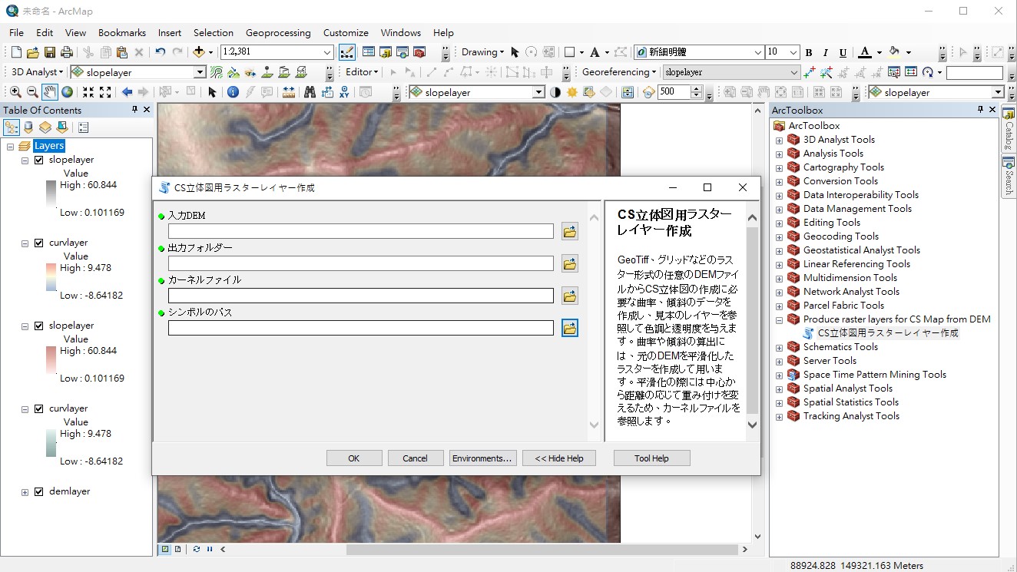
Task: Open Go To XY tool
Action: (344, 92)
